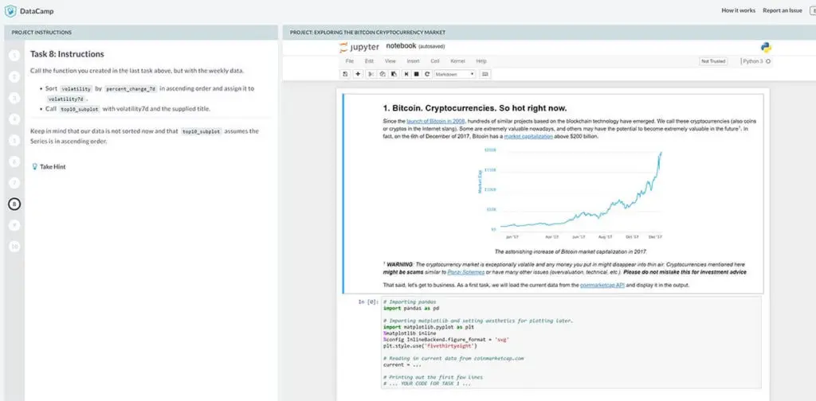Click the 'current = ...' code line
The height and width of the screenshot is (401, 816).
[x=402, y=364]
